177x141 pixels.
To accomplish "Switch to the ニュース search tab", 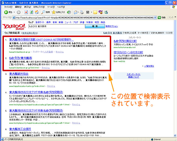I will (68, 22).
